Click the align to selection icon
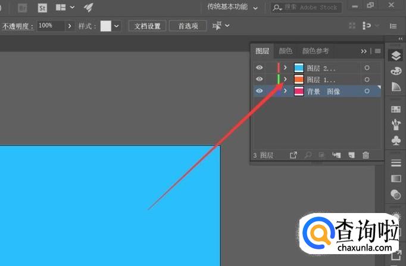 click(217, 26)
